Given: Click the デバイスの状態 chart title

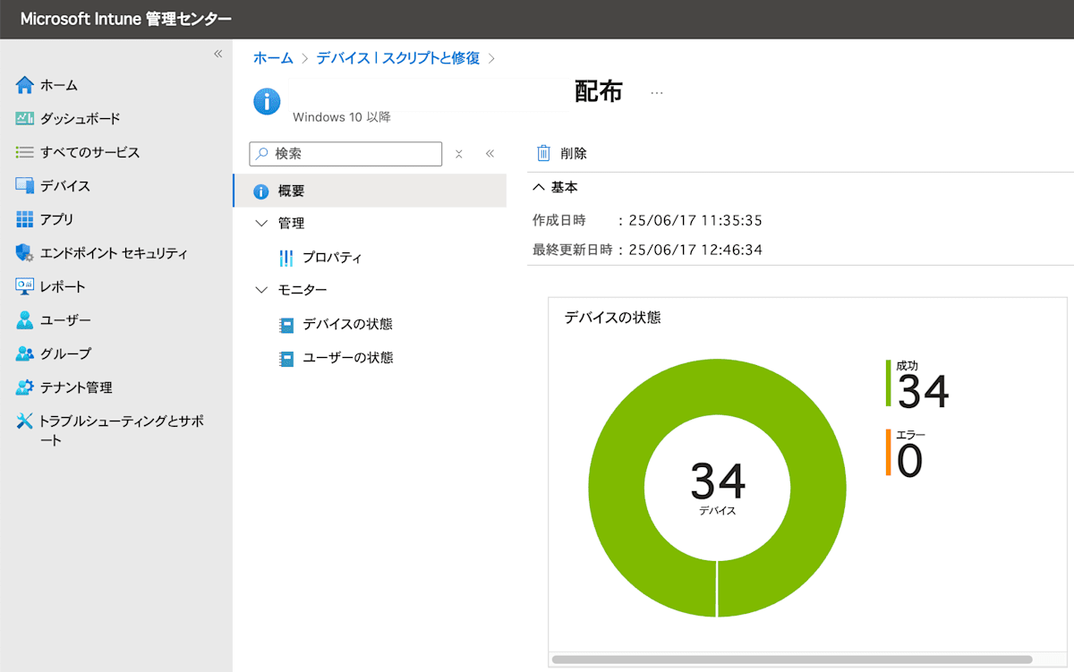Looking at the screenshot, I should click(612, 317).
